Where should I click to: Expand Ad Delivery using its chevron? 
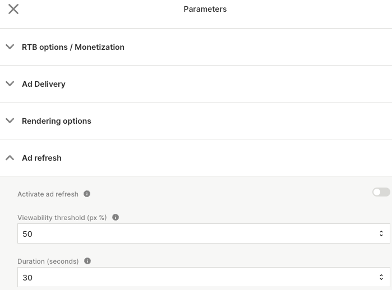(x=10, y=84)
